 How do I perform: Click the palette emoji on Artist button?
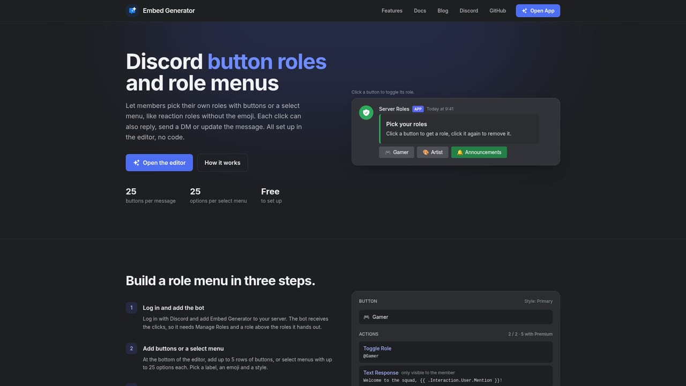(426, 152)
